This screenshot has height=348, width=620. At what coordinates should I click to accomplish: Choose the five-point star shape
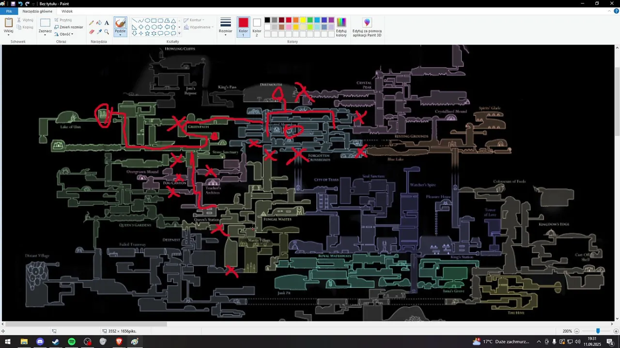tap(147, 33)
